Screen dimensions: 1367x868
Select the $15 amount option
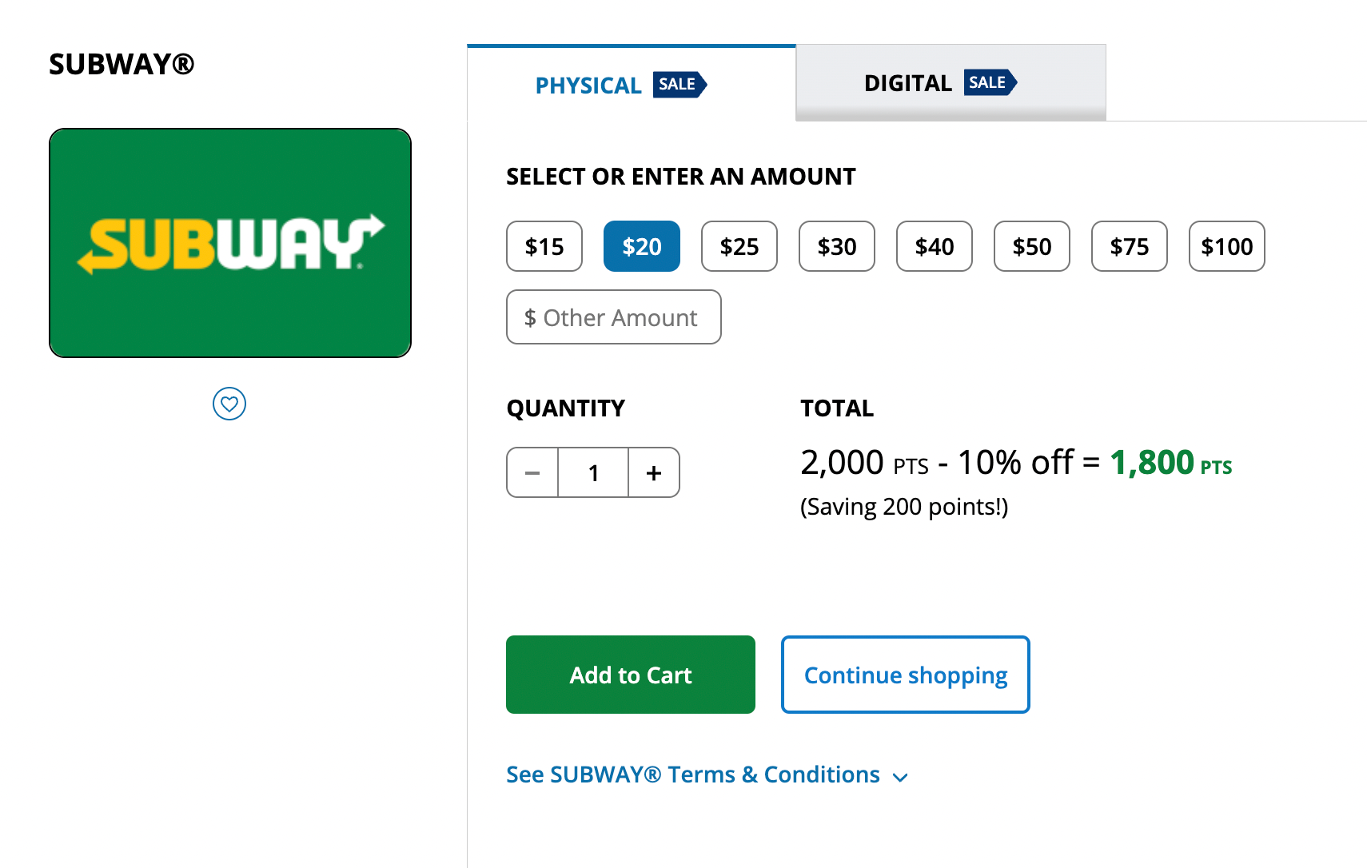(x=544, y=246)
